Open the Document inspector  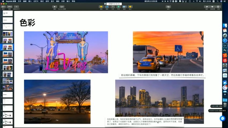pyautogui.click(x=218, y=7)
